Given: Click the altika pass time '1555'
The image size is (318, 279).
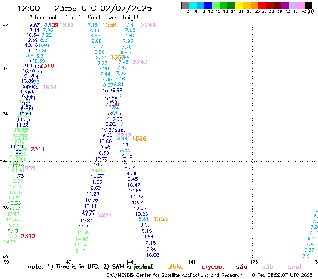Looking at the screenshot, I should [x=161, y=219].
